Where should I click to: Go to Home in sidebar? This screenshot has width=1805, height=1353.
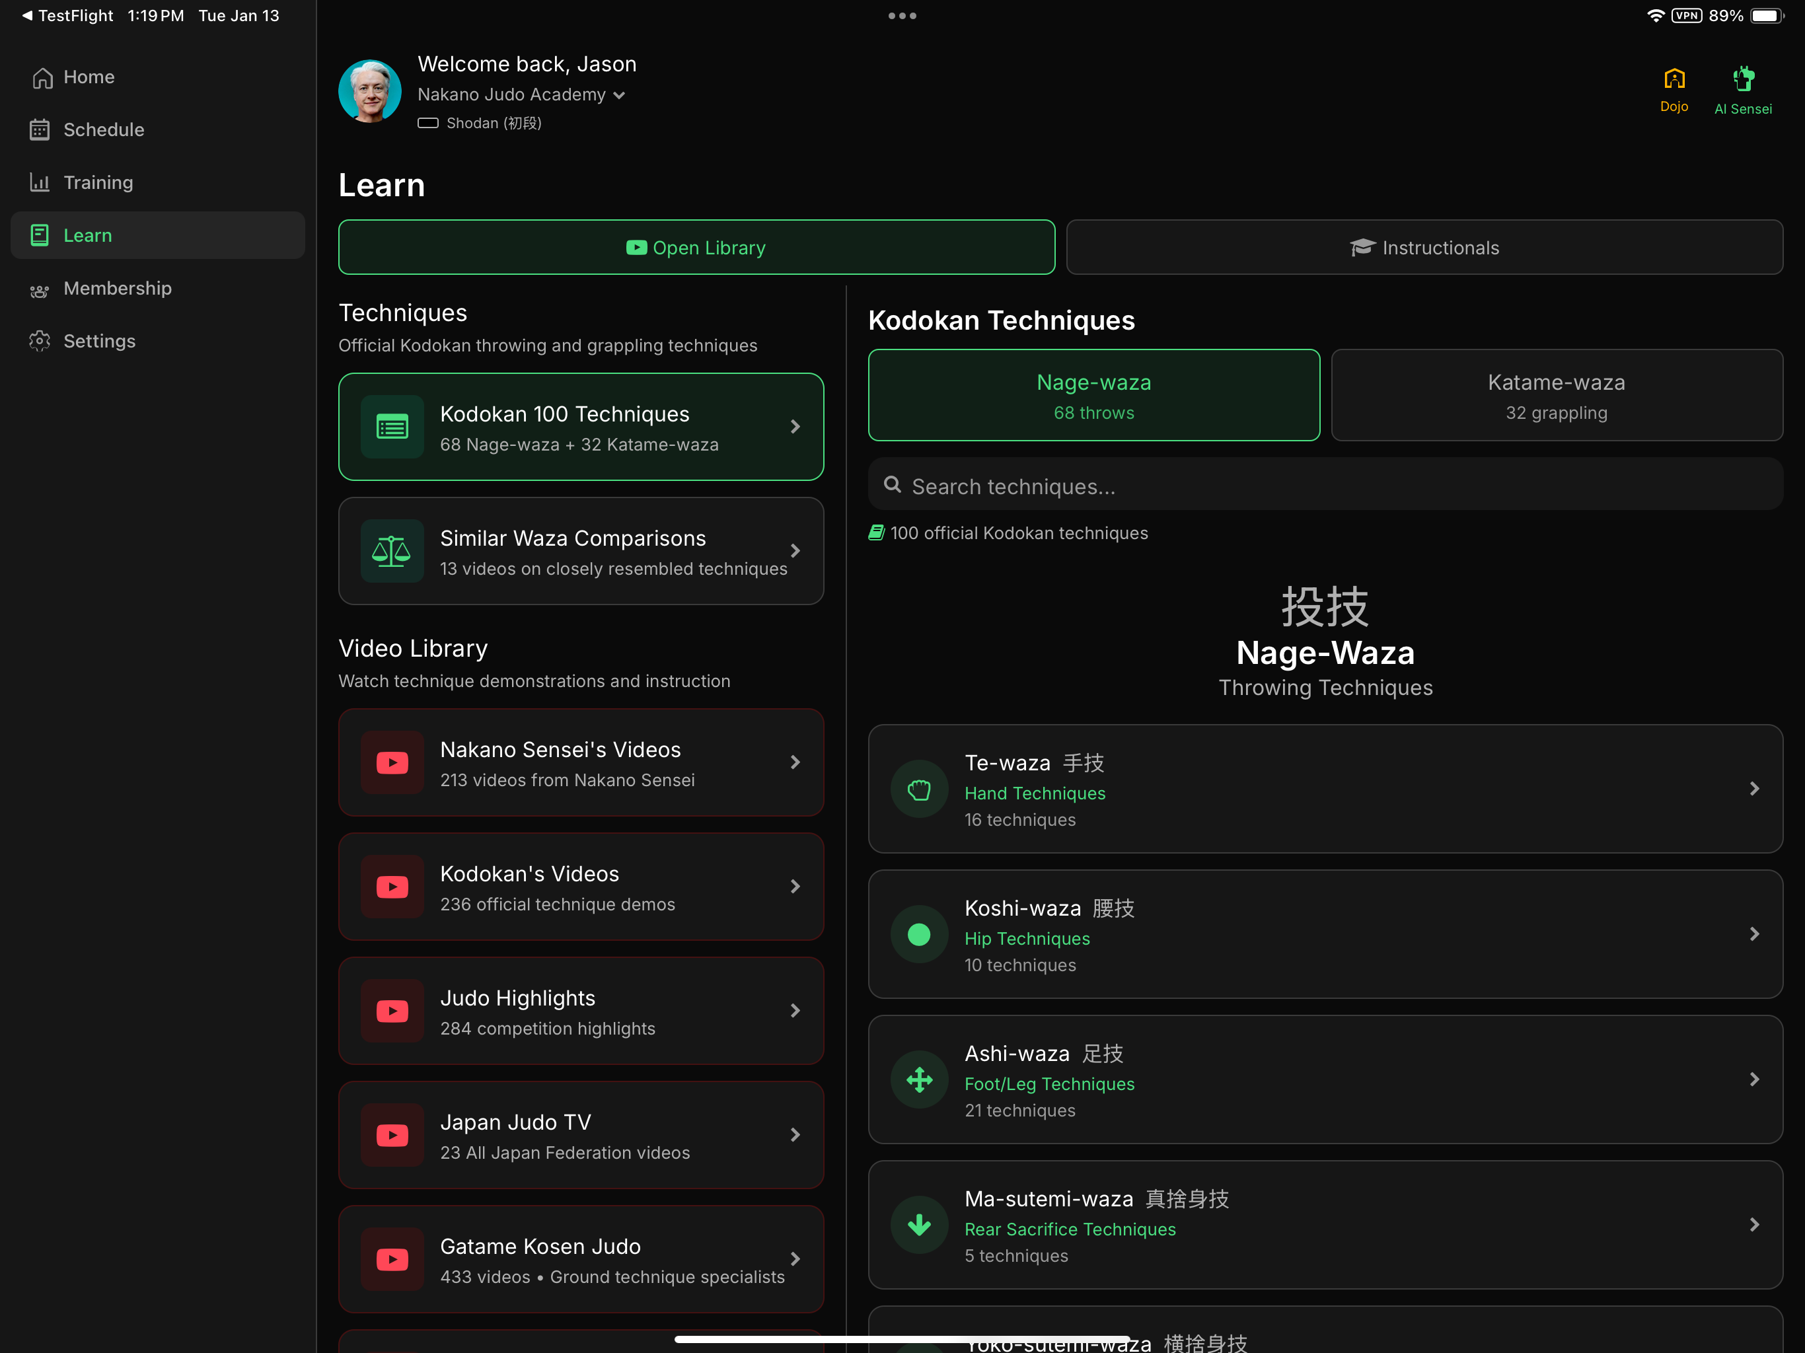pos(157,77)
